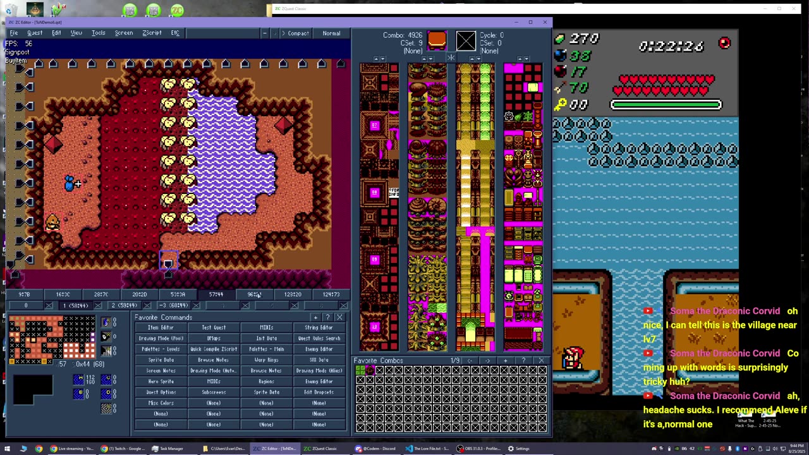Screen dimensions: 809x455
Task: Launch Test Quest command
Action: click(x=214, y=327)
